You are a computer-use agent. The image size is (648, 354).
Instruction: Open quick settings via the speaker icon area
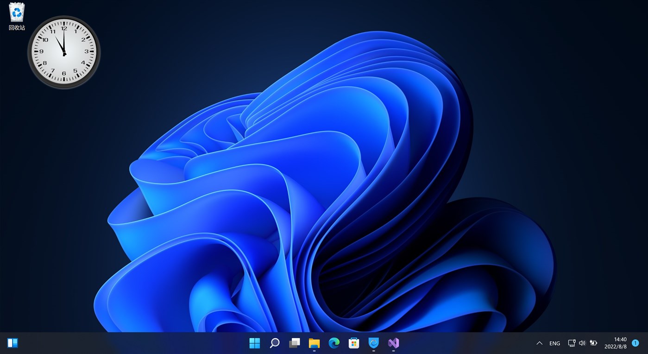pyautogui.click(x=582, y=343)
